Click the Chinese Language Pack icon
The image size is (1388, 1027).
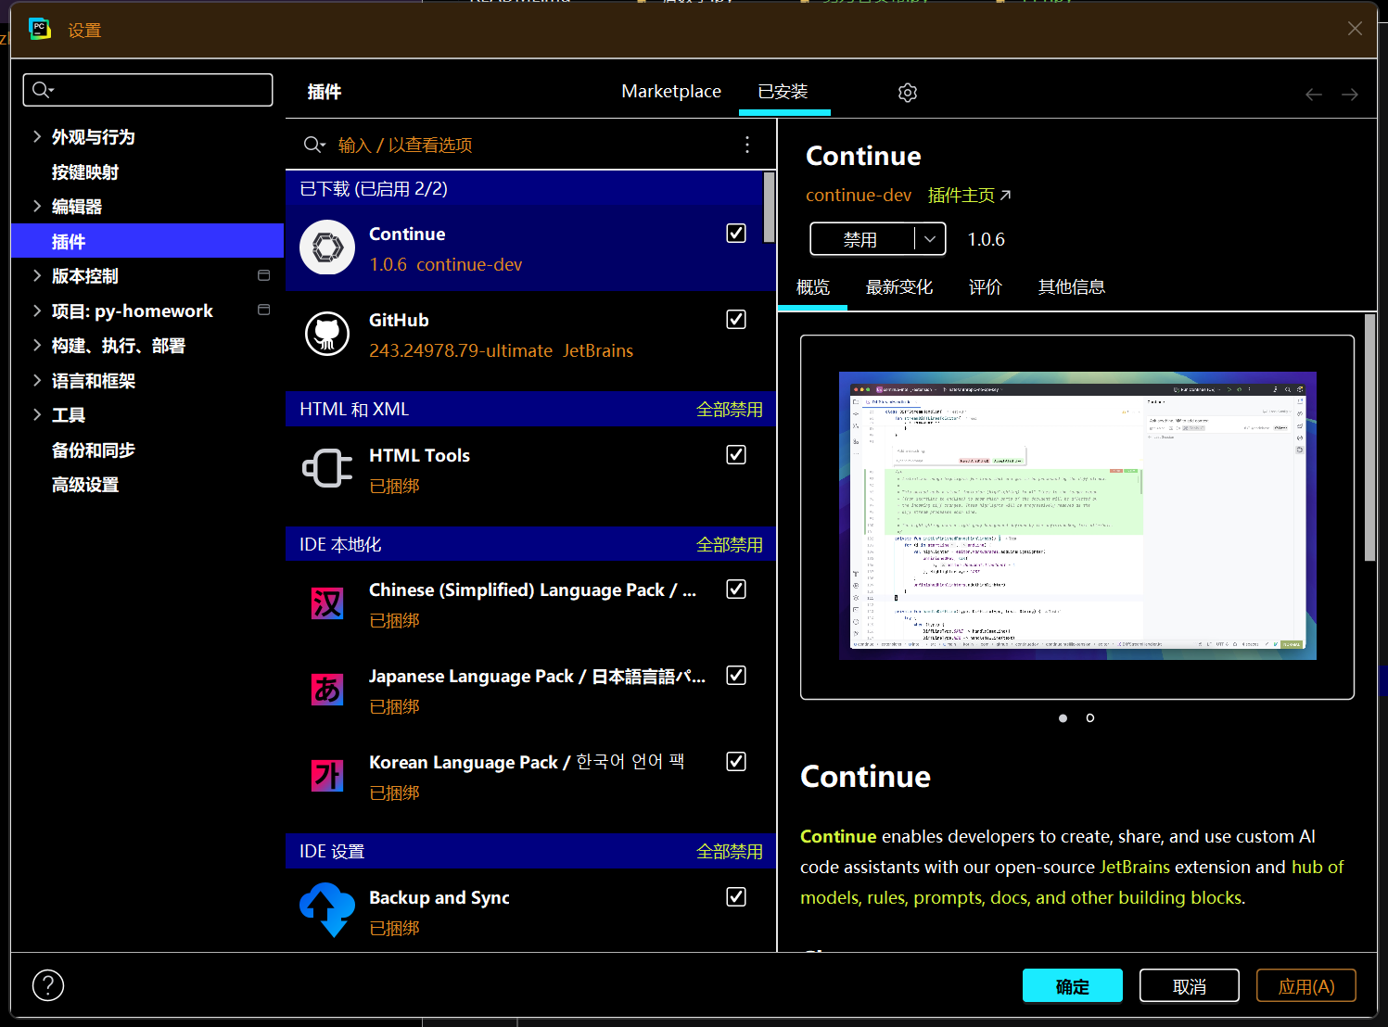click(x=327, y=603)
